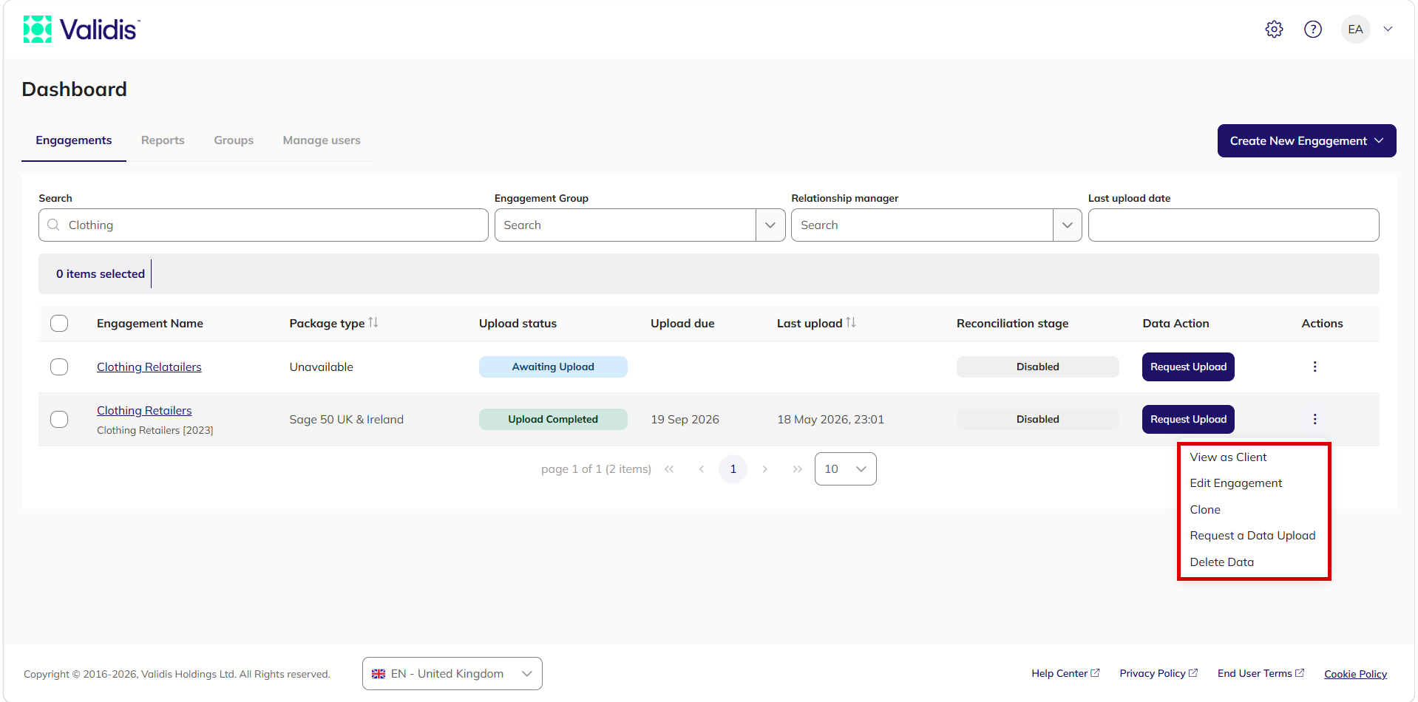Image resolution: width=1418 pixels, height=702 pixels.
Task: Go to previous page arrow
Action: pos(701,469)
